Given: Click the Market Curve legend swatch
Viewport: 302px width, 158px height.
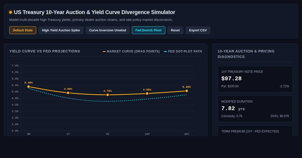Looking at the screenshot, I should click(x=104, y=51).
